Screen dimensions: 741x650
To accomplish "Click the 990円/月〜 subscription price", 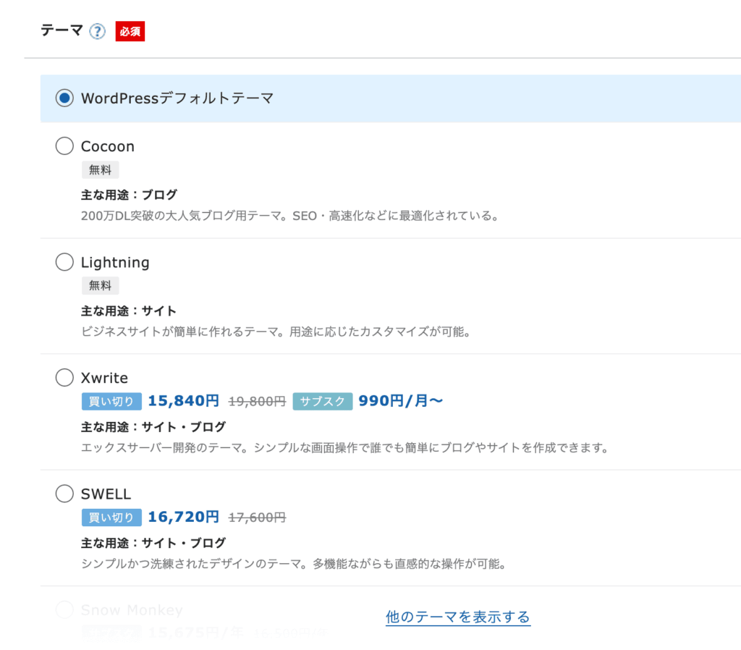I will (x=401, y=400).
